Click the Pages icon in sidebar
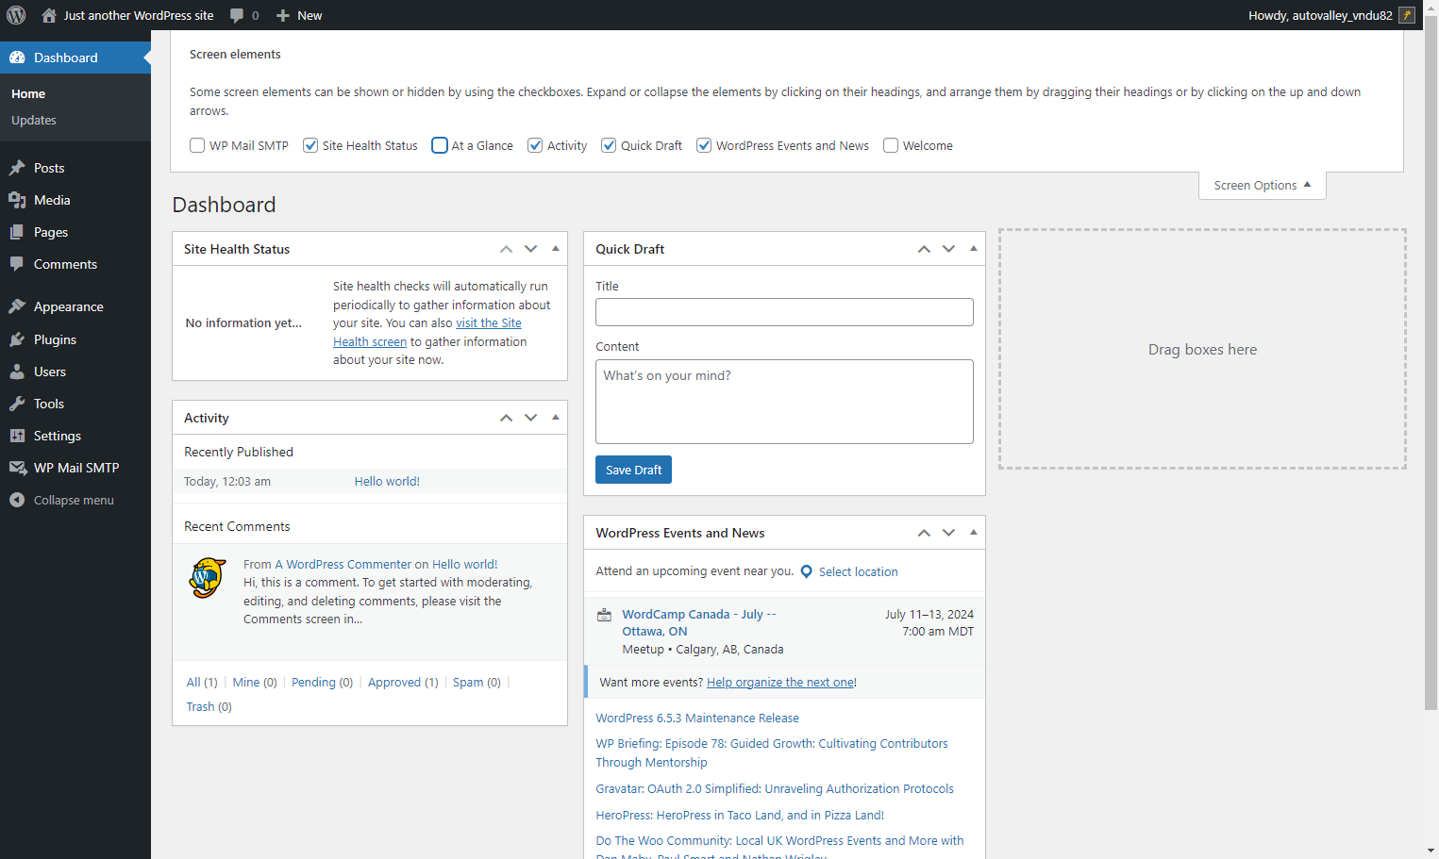The width and height of the screenshot is (1439, 859). pyautogui.click(x=17, y=232)
